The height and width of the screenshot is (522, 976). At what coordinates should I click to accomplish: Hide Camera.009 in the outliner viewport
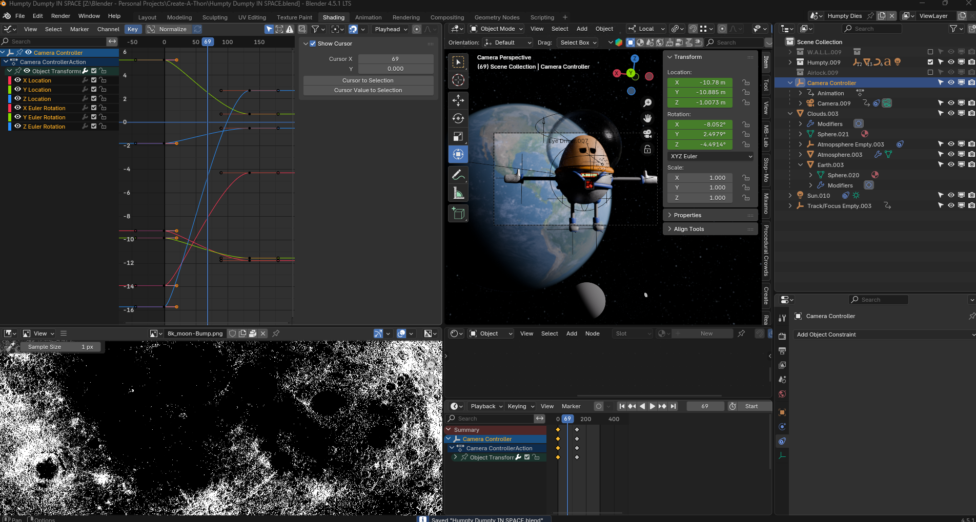(951, 103)
